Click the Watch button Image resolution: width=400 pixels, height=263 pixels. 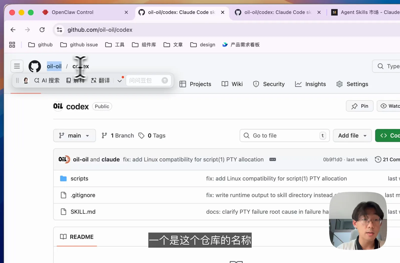point(388,106)
